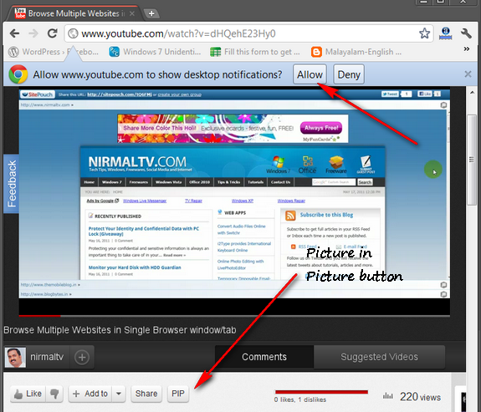Click the page vertical scrollbar thumb
The image size is (481, 412).
pyautogui.click(x=472, y=160)
